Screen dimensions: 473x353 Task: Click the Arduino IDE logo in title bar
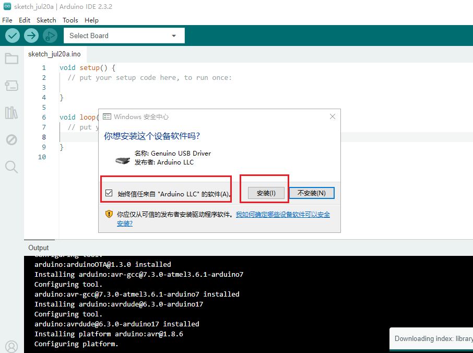pyautogui.click(x=7, y=6)
